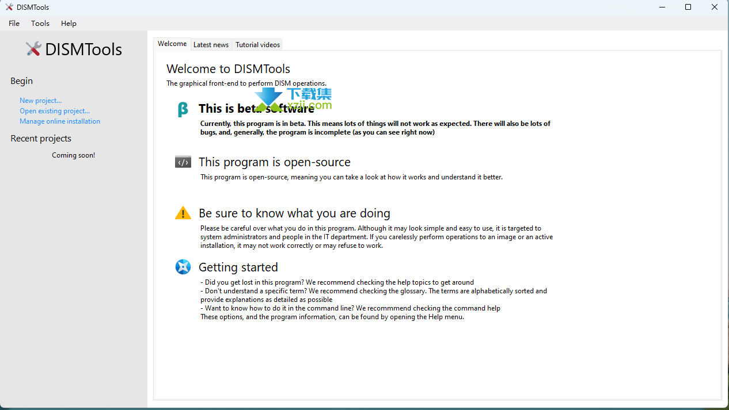
Task: Maximize the DISMTools window
Action: pyautogui.click(x=688, y=7)
